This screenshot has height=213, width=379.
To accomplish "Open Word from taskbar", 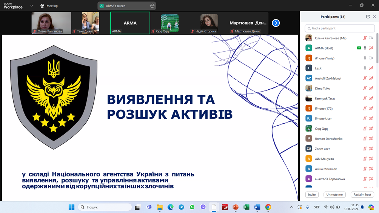I will tap(257, 207).
